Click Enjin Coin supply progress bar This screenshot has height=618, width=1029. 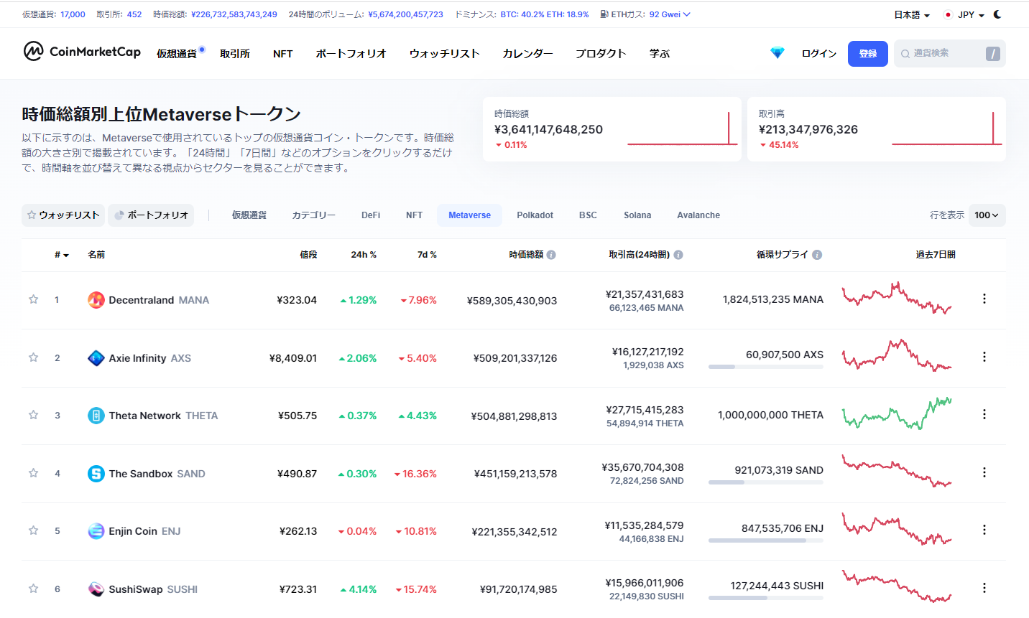766,540
